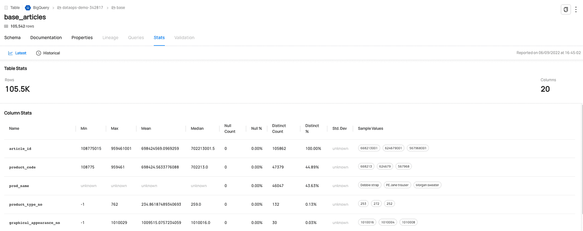Click sample value chip 567968
Viewport: 583px width, 231px height.
point(404,167)
